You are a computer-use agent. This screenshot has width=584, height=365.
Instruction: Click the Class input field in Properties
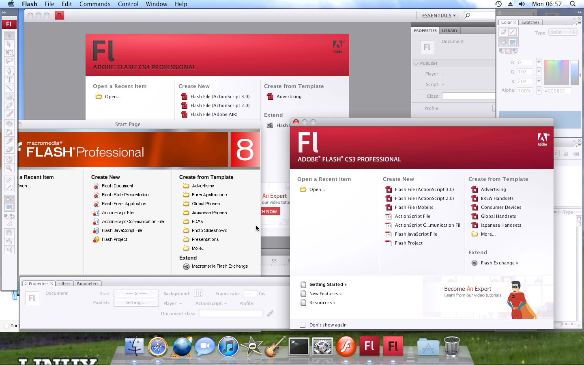point(468,96)
